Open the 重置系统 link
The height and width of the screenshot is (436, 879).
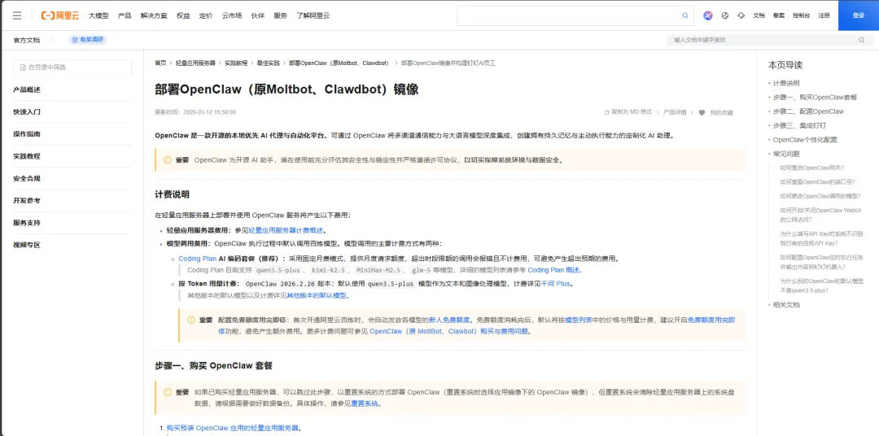[x=365, y=403]
